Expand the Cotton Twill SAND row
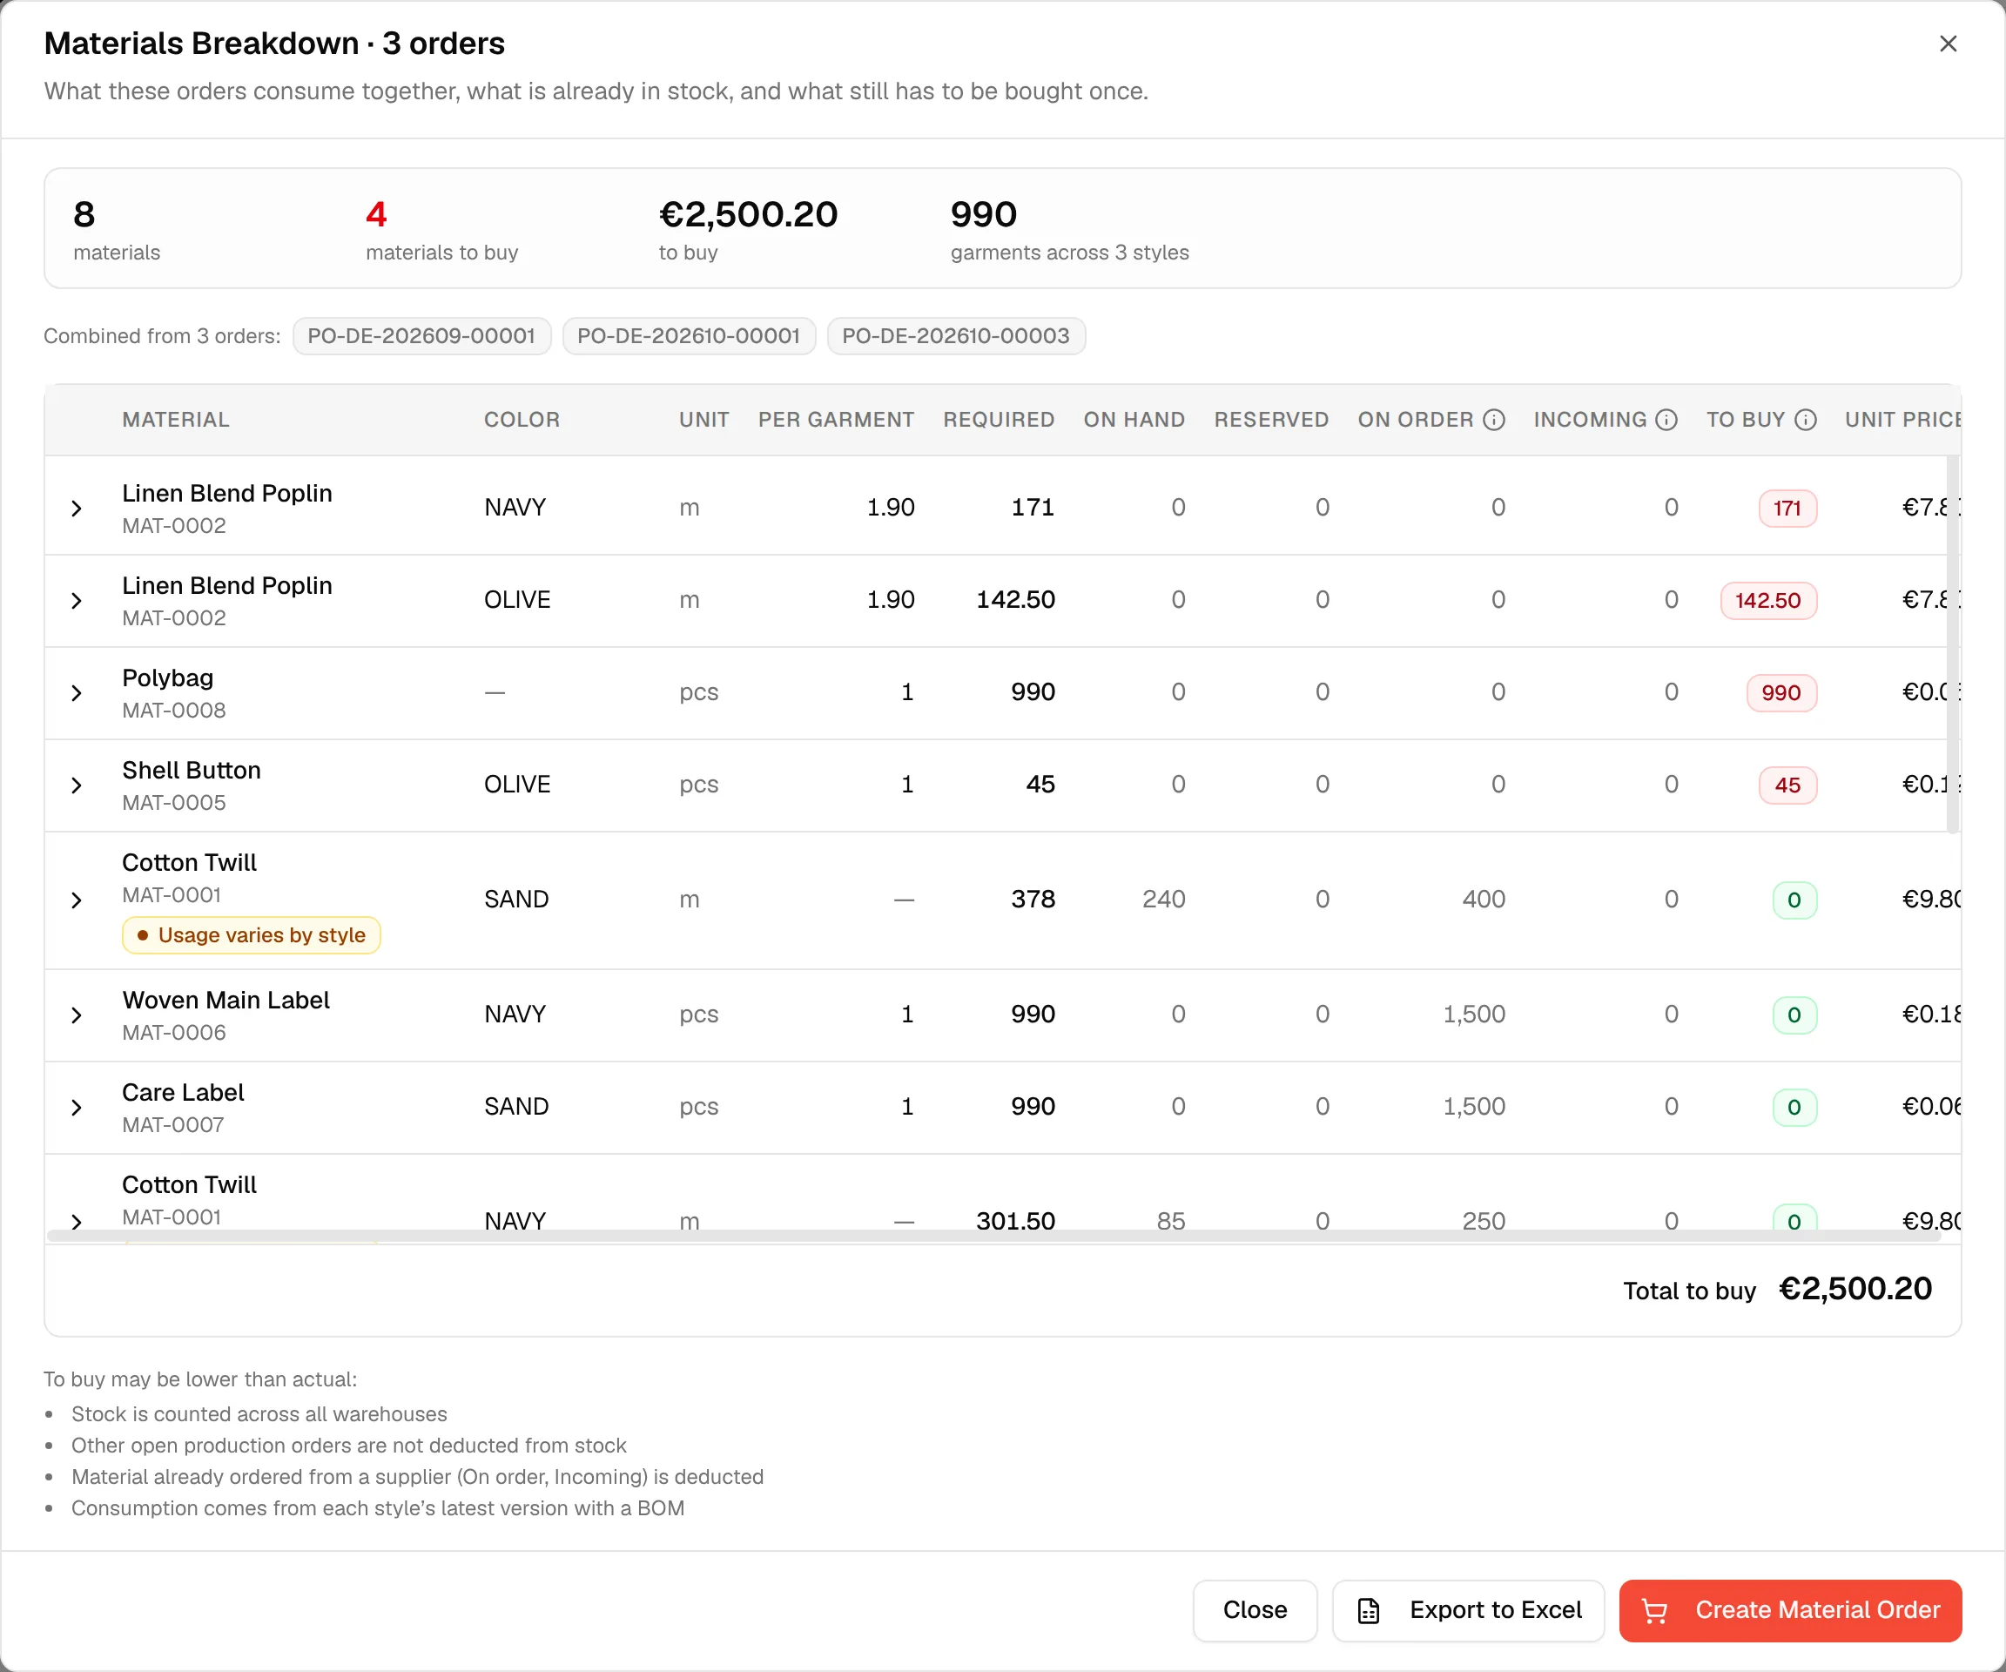 pos(77,900)
